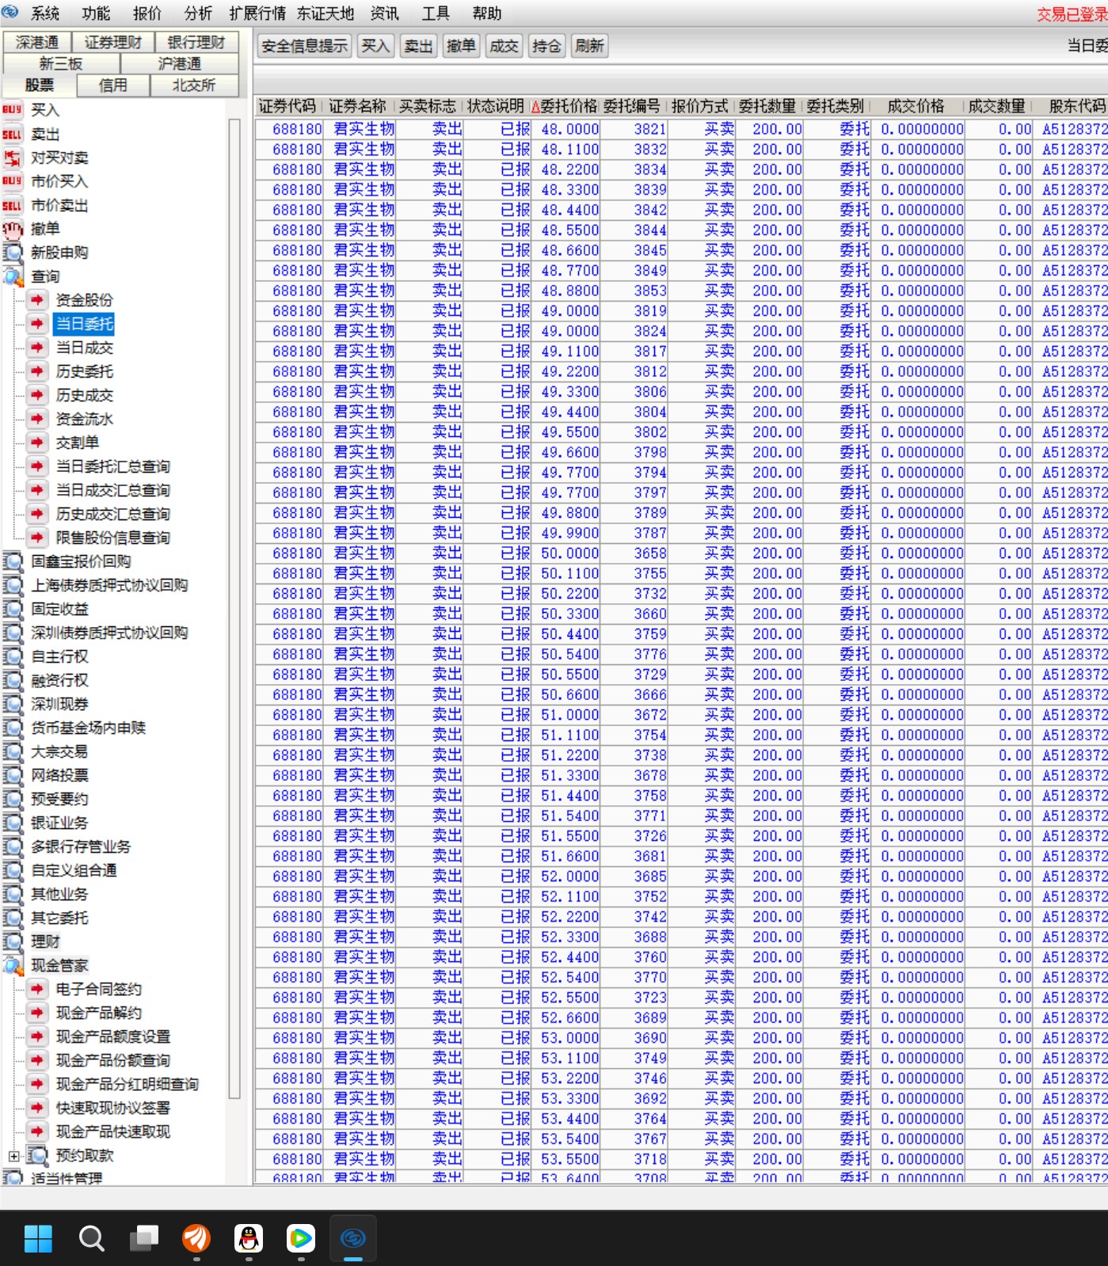The width and height of the screenshot is (1108, 1266).
Task: Select 当日委托 in the query tree
Action: point(85,324)
